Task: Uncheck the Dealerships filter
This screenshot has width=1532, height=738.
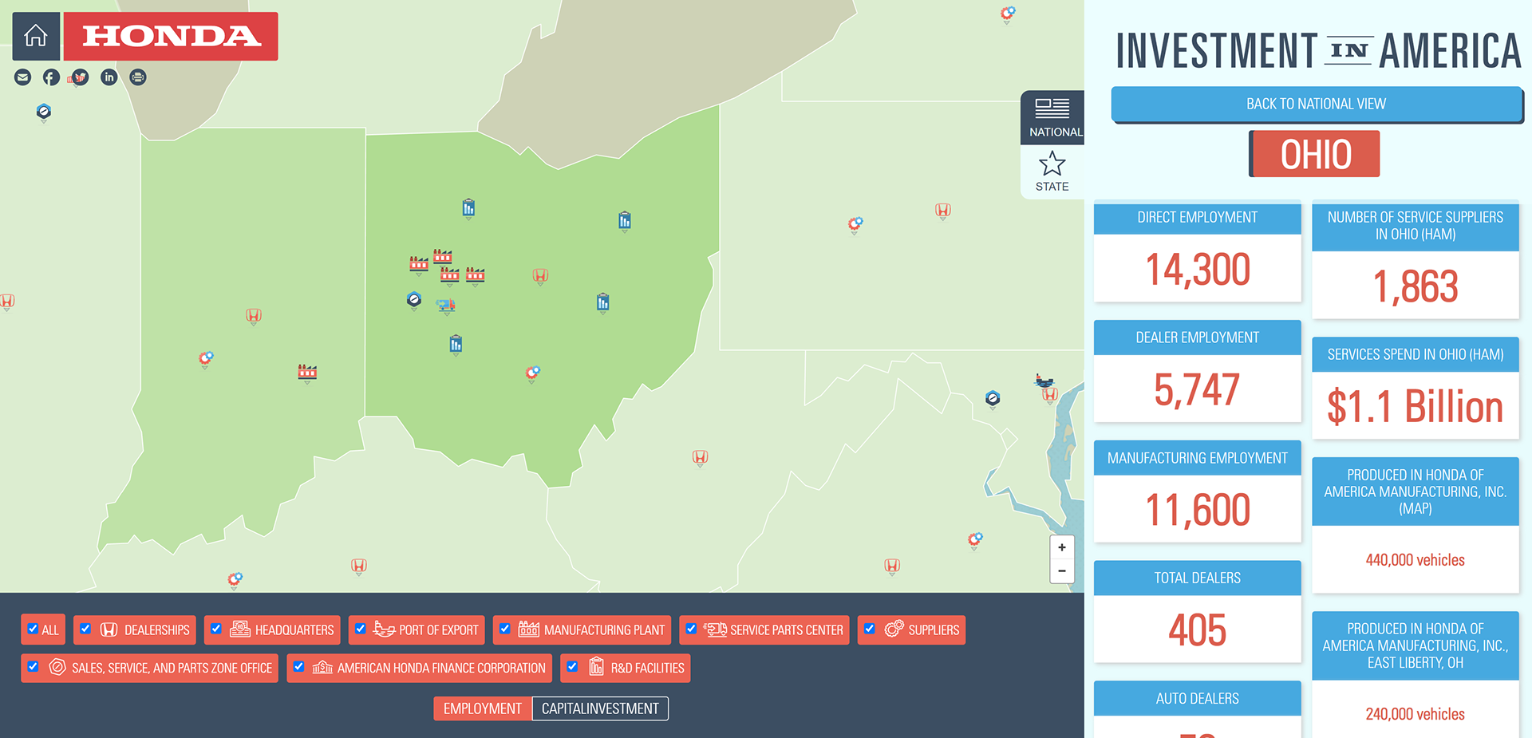Action: (85, 629)
